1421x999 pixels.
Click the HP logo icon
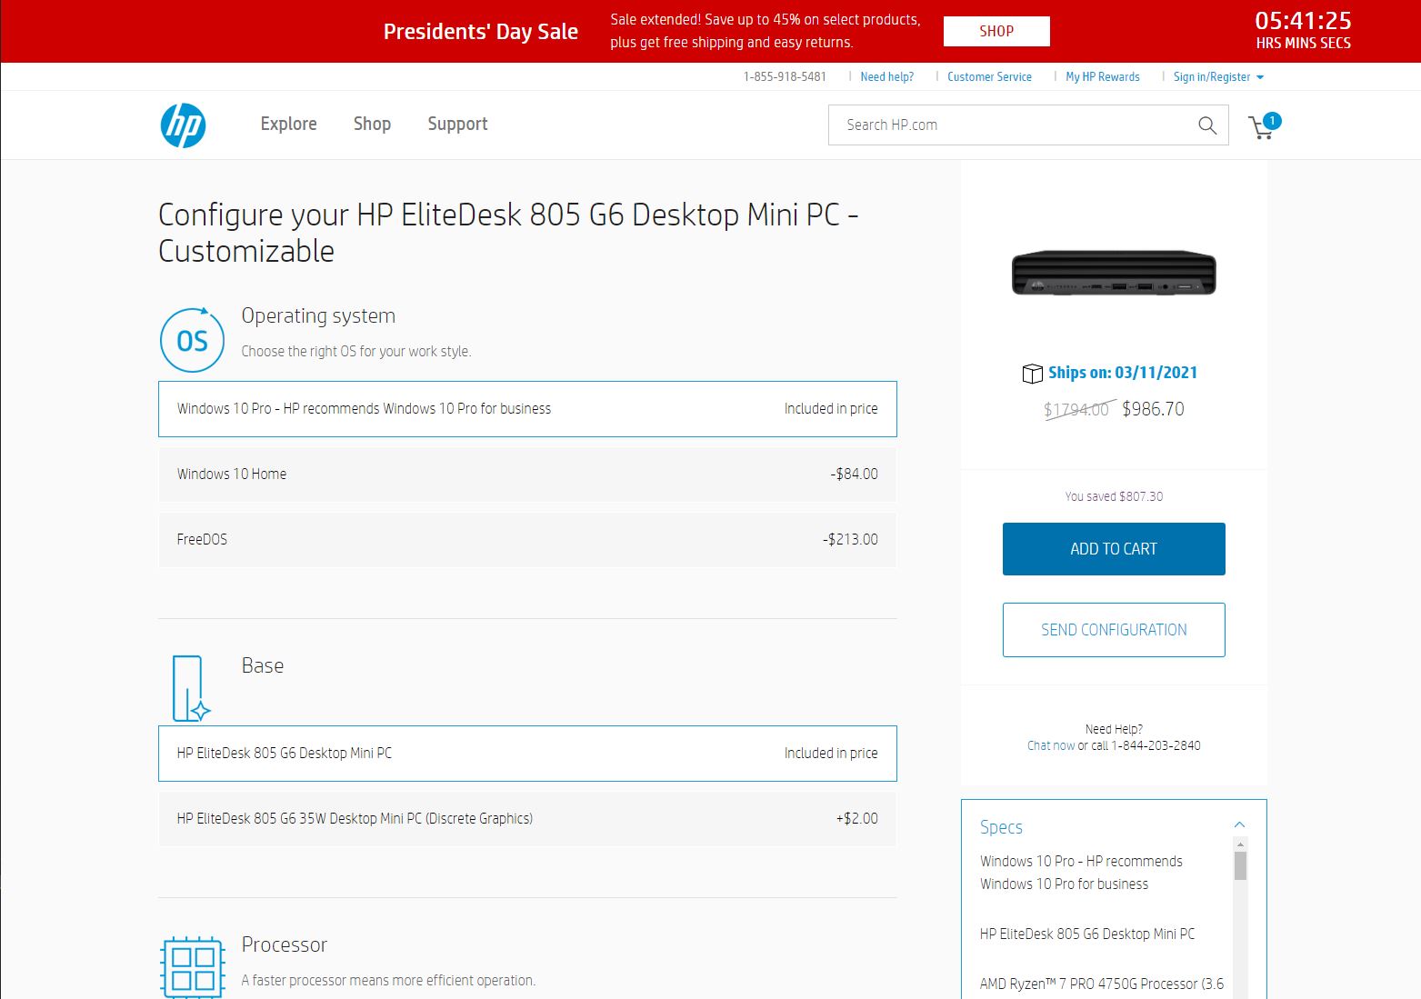point(183,125)
